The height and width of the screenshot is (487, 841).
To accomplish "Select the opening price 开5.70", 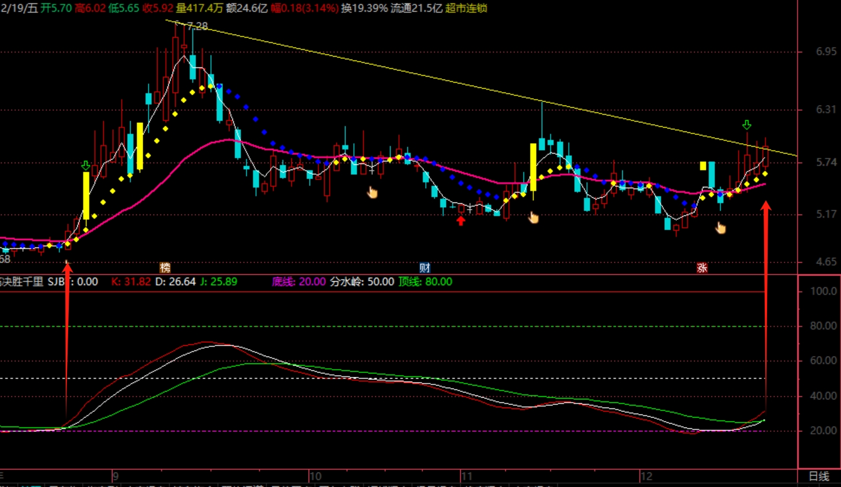I will [56, 8].
